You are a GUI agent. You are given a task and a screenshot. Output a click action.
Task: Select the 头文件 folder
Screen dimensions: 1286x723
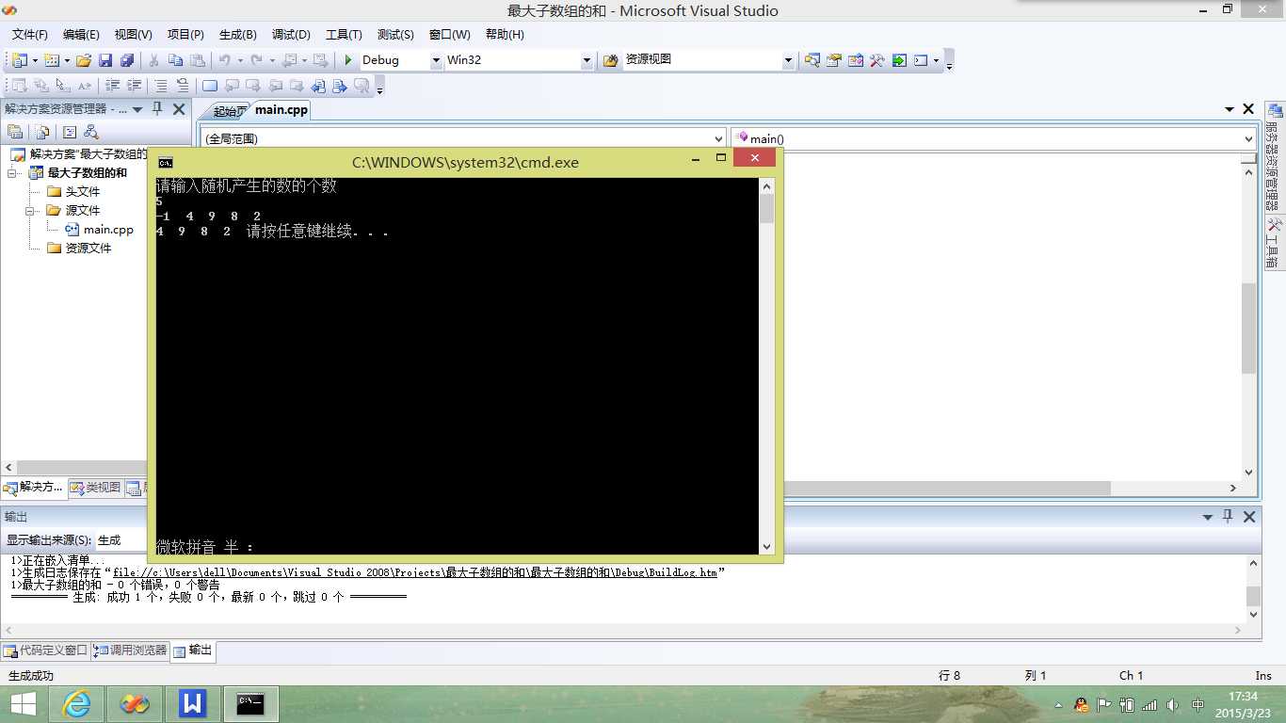(x=73, y=192)
